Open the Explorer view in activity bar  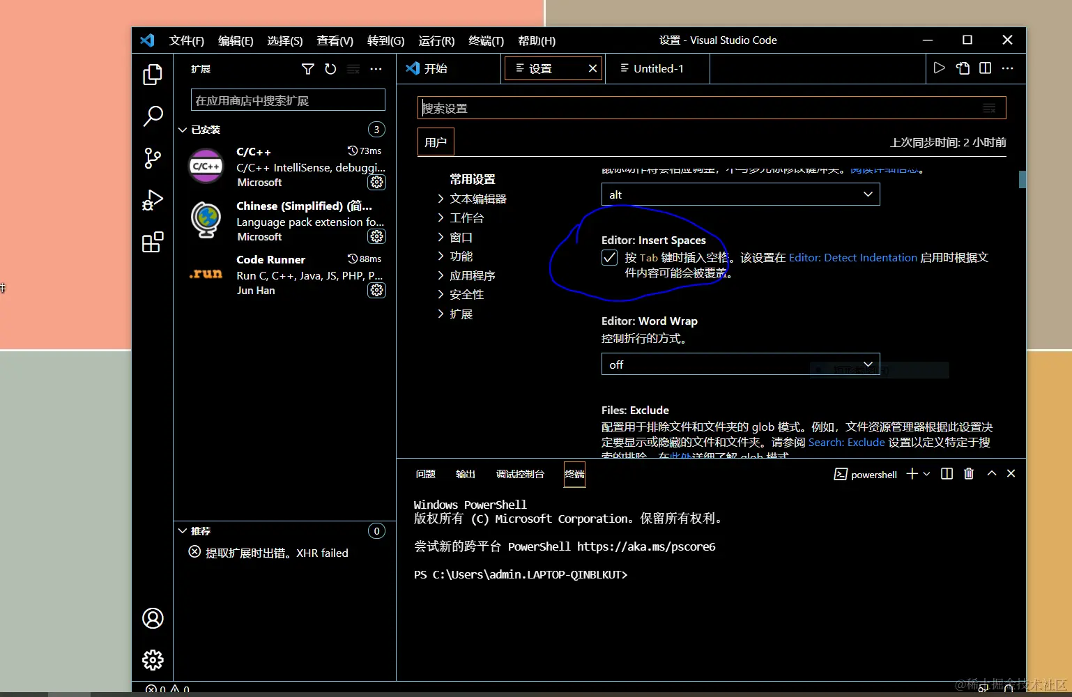coord(153,75)
